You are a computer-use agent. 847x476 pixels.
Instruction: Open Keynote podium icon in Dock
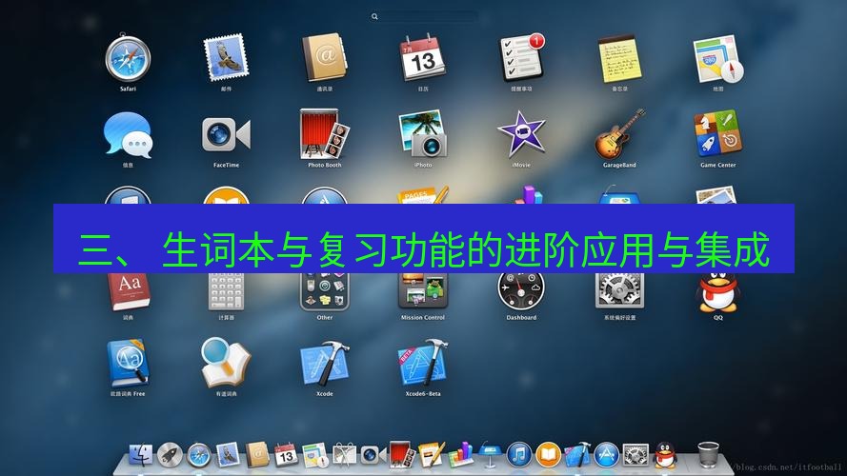coord(490,454)
